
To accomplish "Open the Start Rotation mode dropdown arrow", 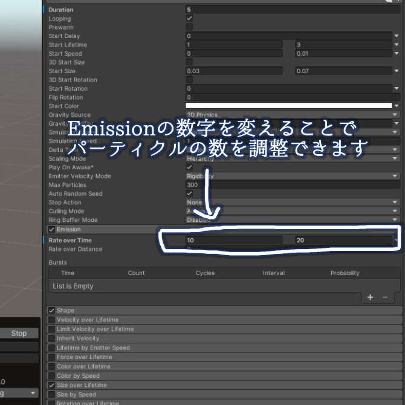I will click(x=397, y=88).
